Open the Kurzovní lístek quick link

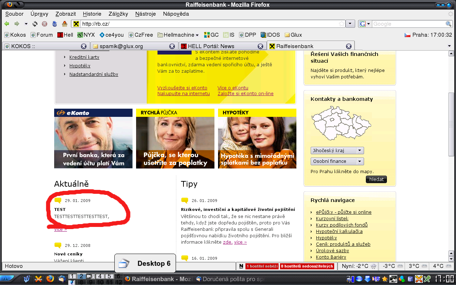point(332,218)
